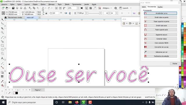Viewport: 186px width, 105px height.
Task: Click the Export icon
Action: [60, 8]
